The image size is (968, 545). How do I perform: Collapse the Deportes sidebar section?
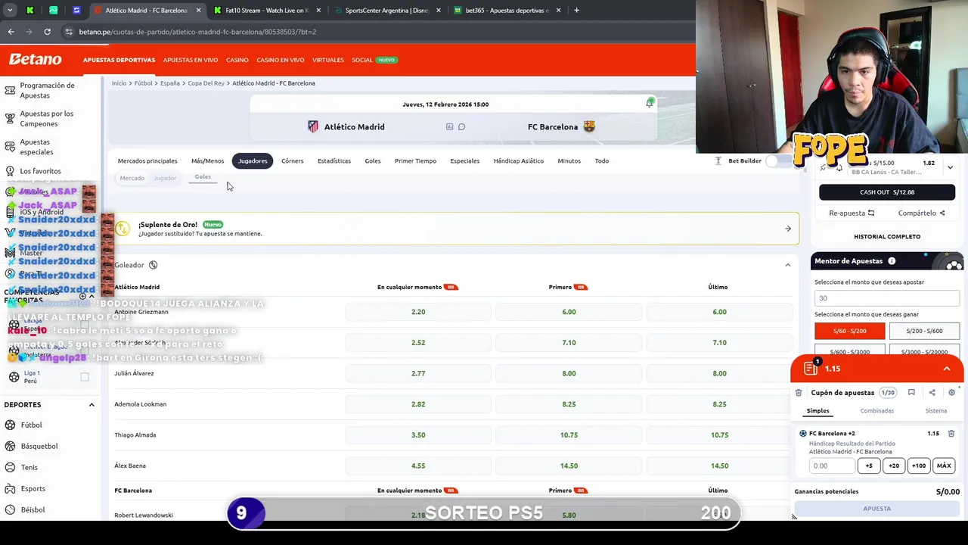point(92,405)
